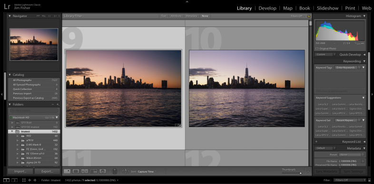Open the Book module
This screenshot has height=184, width=374.
[305, 8]
